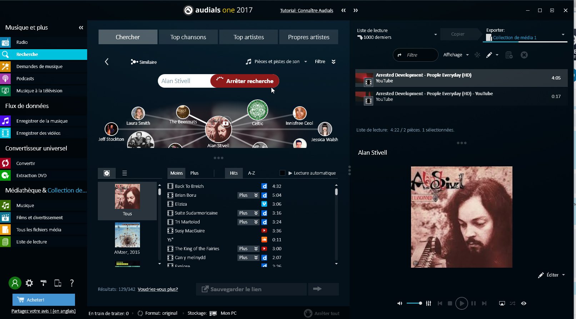Go back with the left arrow
The height and width of the screenshot is (319, 576).
tap(106, 62)
